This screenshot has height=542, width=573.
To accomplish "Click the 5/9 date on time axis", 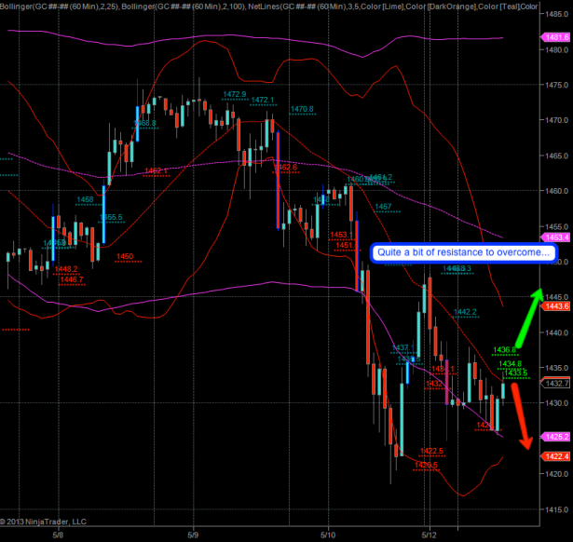I will click(194, 535).
